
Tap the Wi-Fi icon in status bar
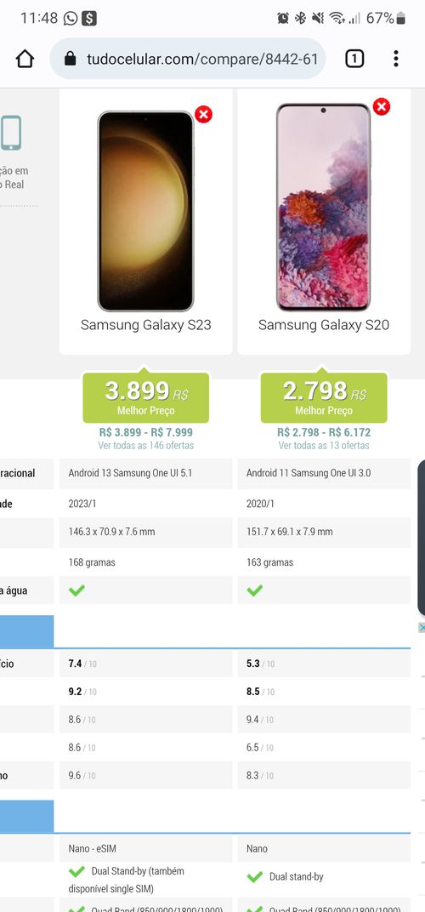337,19
